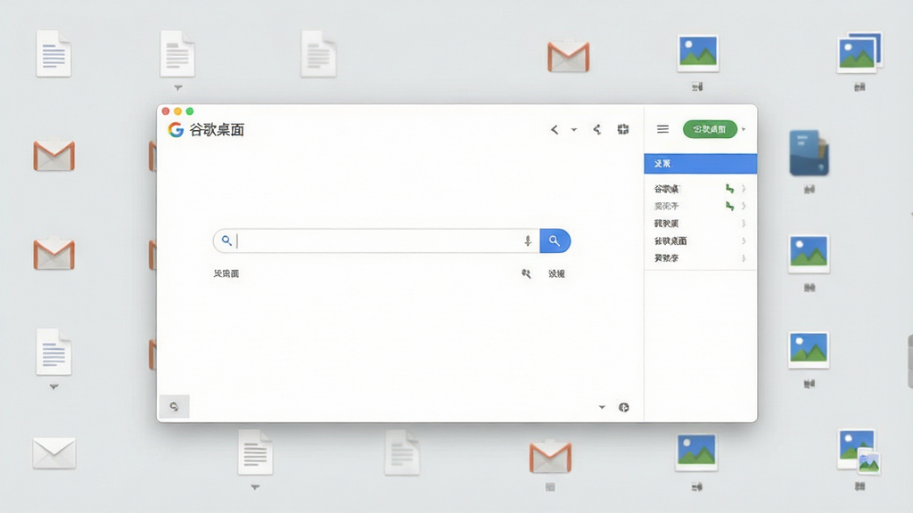Viewport: 913px width, 513px height.
Task: Click the text link below the search field's left end
Action: (x=226, y=273)
